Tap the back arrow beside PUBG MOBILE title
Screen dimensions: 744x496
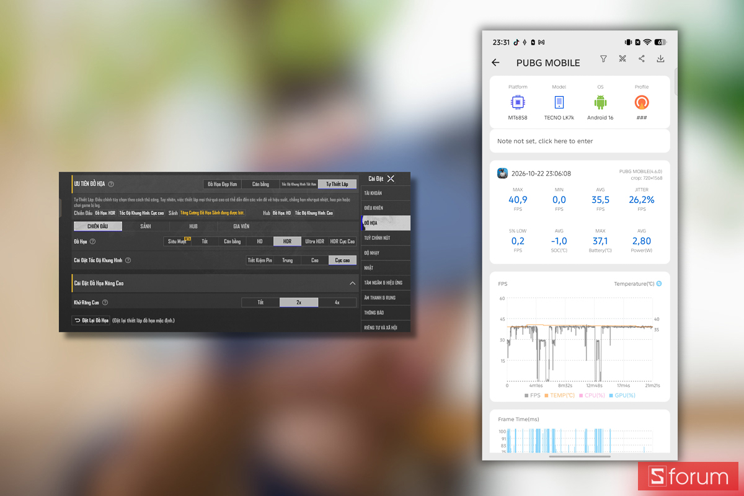pos(495,63)
